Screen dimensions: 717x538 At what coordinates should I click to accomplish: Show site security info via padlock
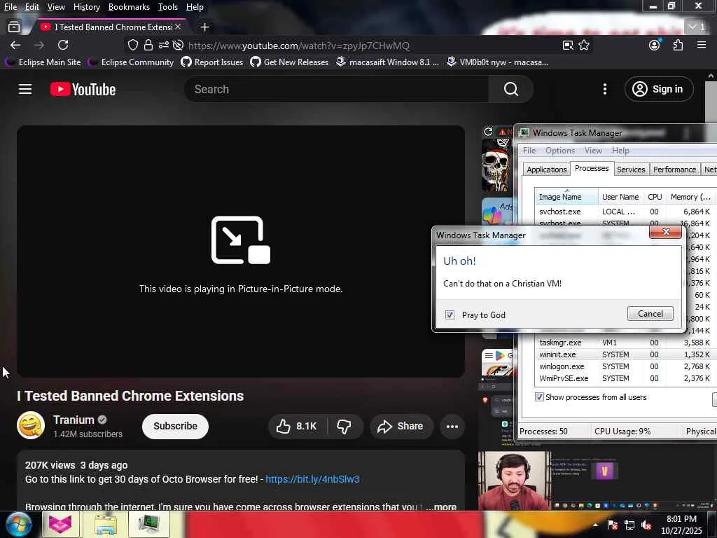[x=148, y=46]
